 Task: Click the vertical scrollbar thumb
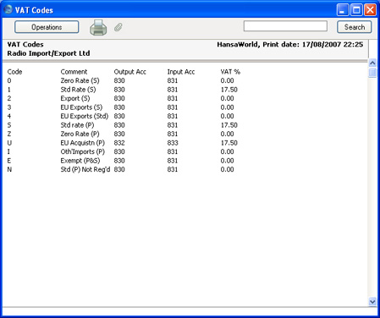pos(372,73)
